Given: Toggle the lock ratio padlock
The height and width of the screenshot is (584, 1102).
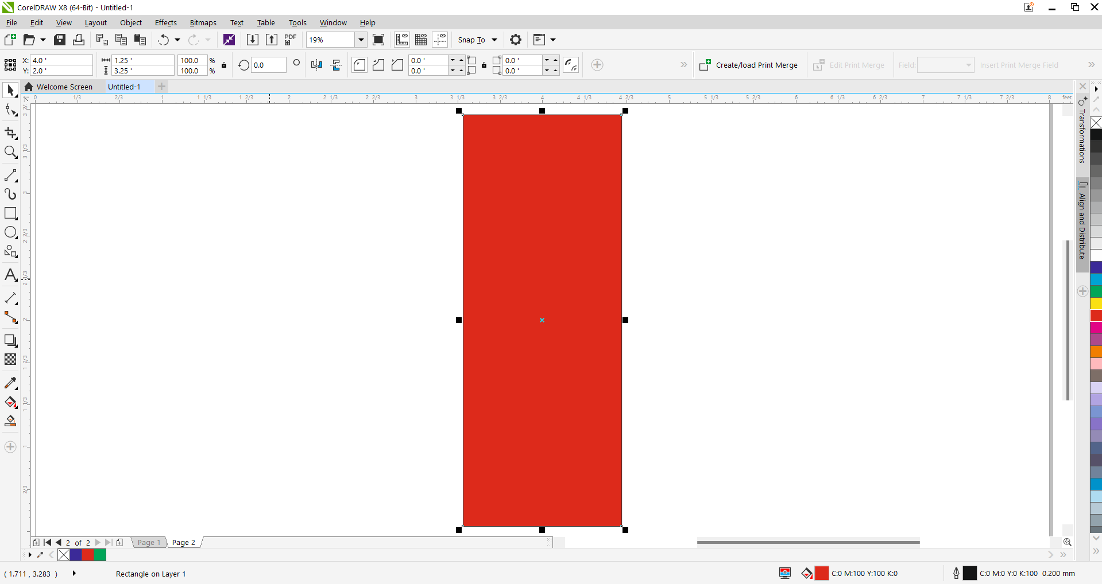Looking at the screenshot, I should coord(224,65).
